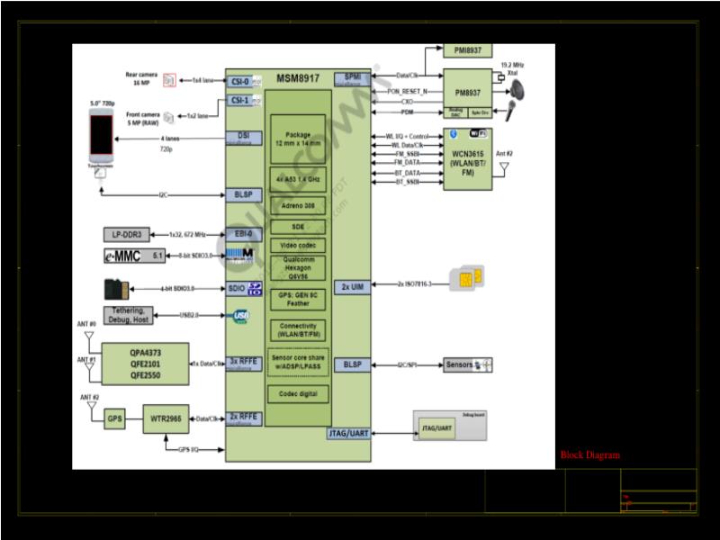
Task: Click the MSM8917 chip title
Action: [298, 78]
